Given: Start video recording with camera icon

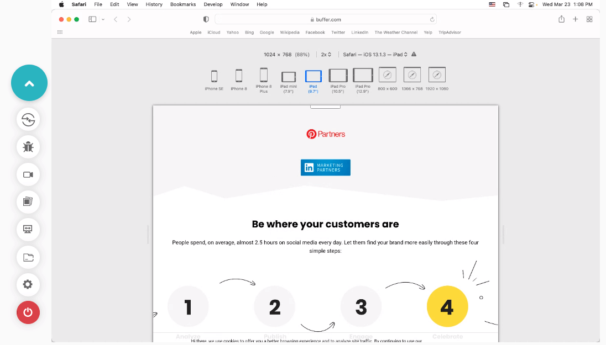Looking at the screenshot, I should click(x=28, y=174).
